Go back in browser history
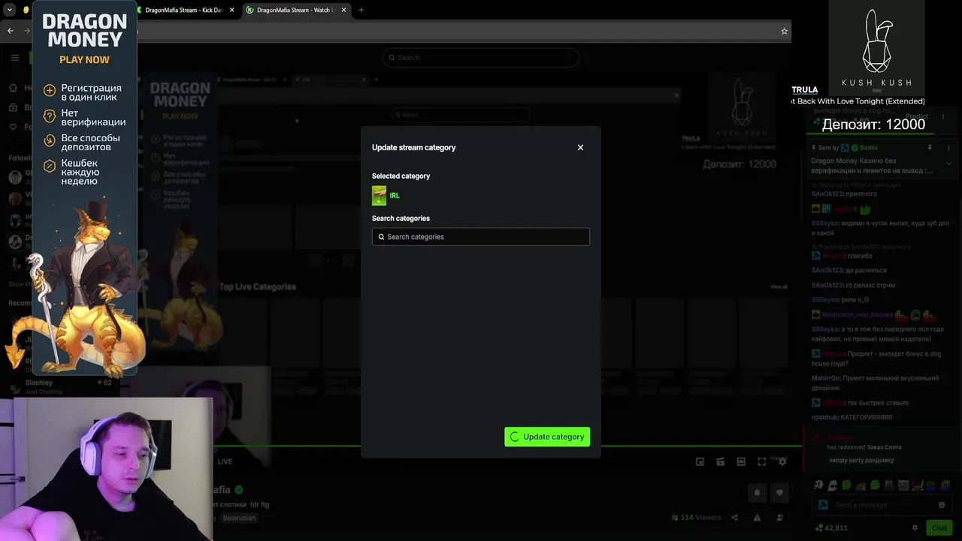962x541 pixels. (10, 31)
